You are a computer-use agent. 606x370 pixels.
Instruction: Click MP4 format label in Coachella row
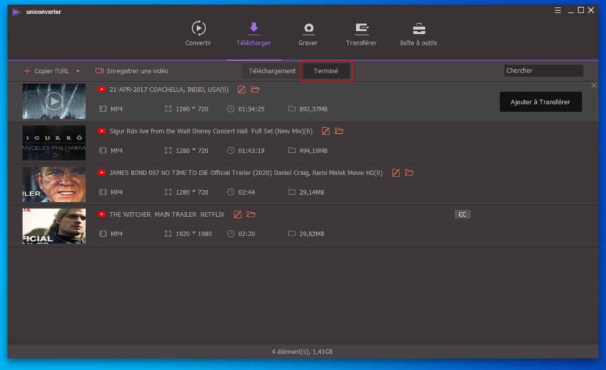[117, 110]
